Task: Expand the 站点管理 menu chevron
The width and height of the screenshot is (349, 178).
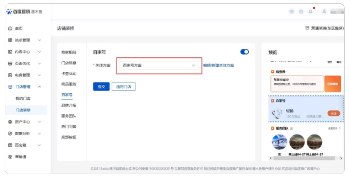Action: click(40, 40)
